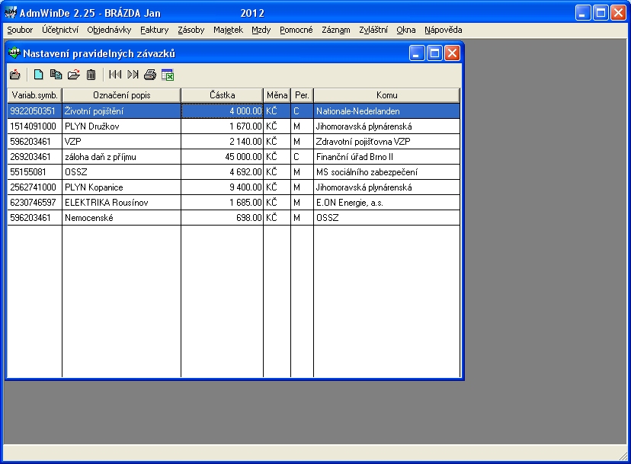Select the PLYN Družkov row
Image resolution: width=631 pixels, height=464 pixels.
click(x=233, y=126)
